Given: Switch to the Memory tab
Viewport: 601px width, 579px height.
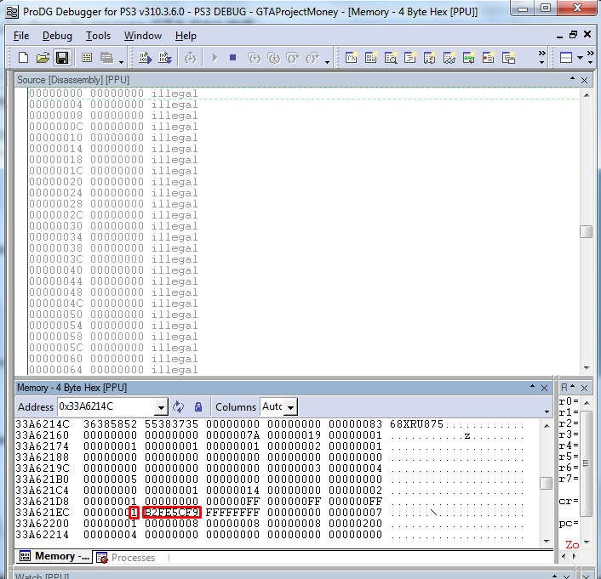Looking at the screenshot, I should tap(54, 556).
